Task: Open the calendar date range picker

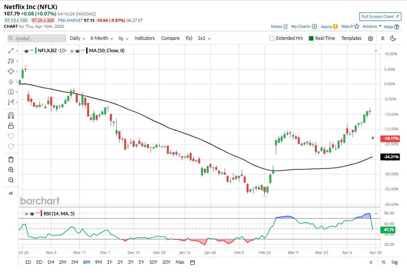Action: 192,262
